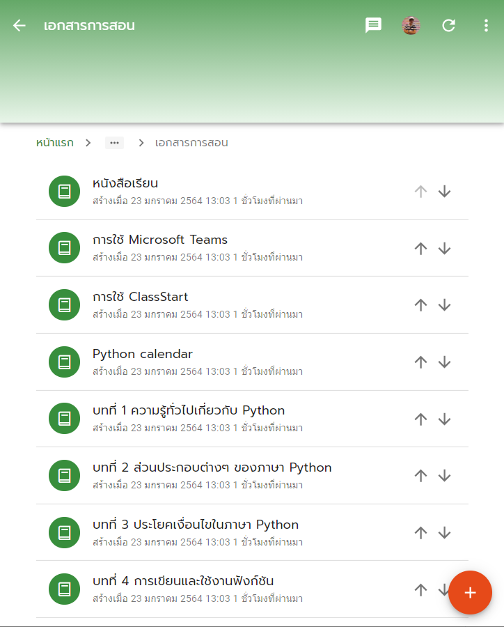Screen dimensions: 504x627
Task: Move Python calendar up
Action: [420, 362]
